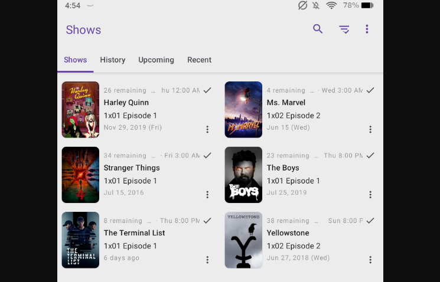Image resolution: width=440 pixels, height=282 pixels.
Task: Check off The Boys 1x01 episode
Action: [370, 155]
